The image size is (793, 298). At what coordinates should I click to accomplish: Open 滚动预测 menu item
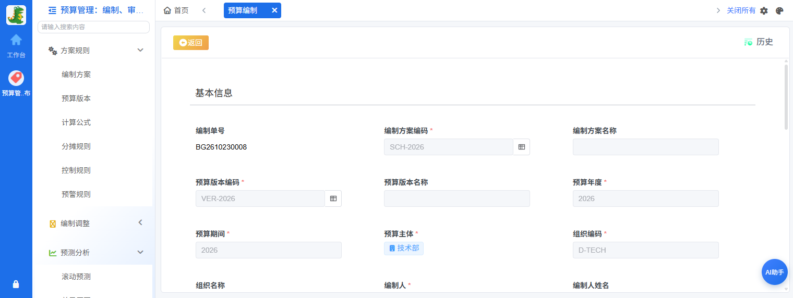(76, 277)
